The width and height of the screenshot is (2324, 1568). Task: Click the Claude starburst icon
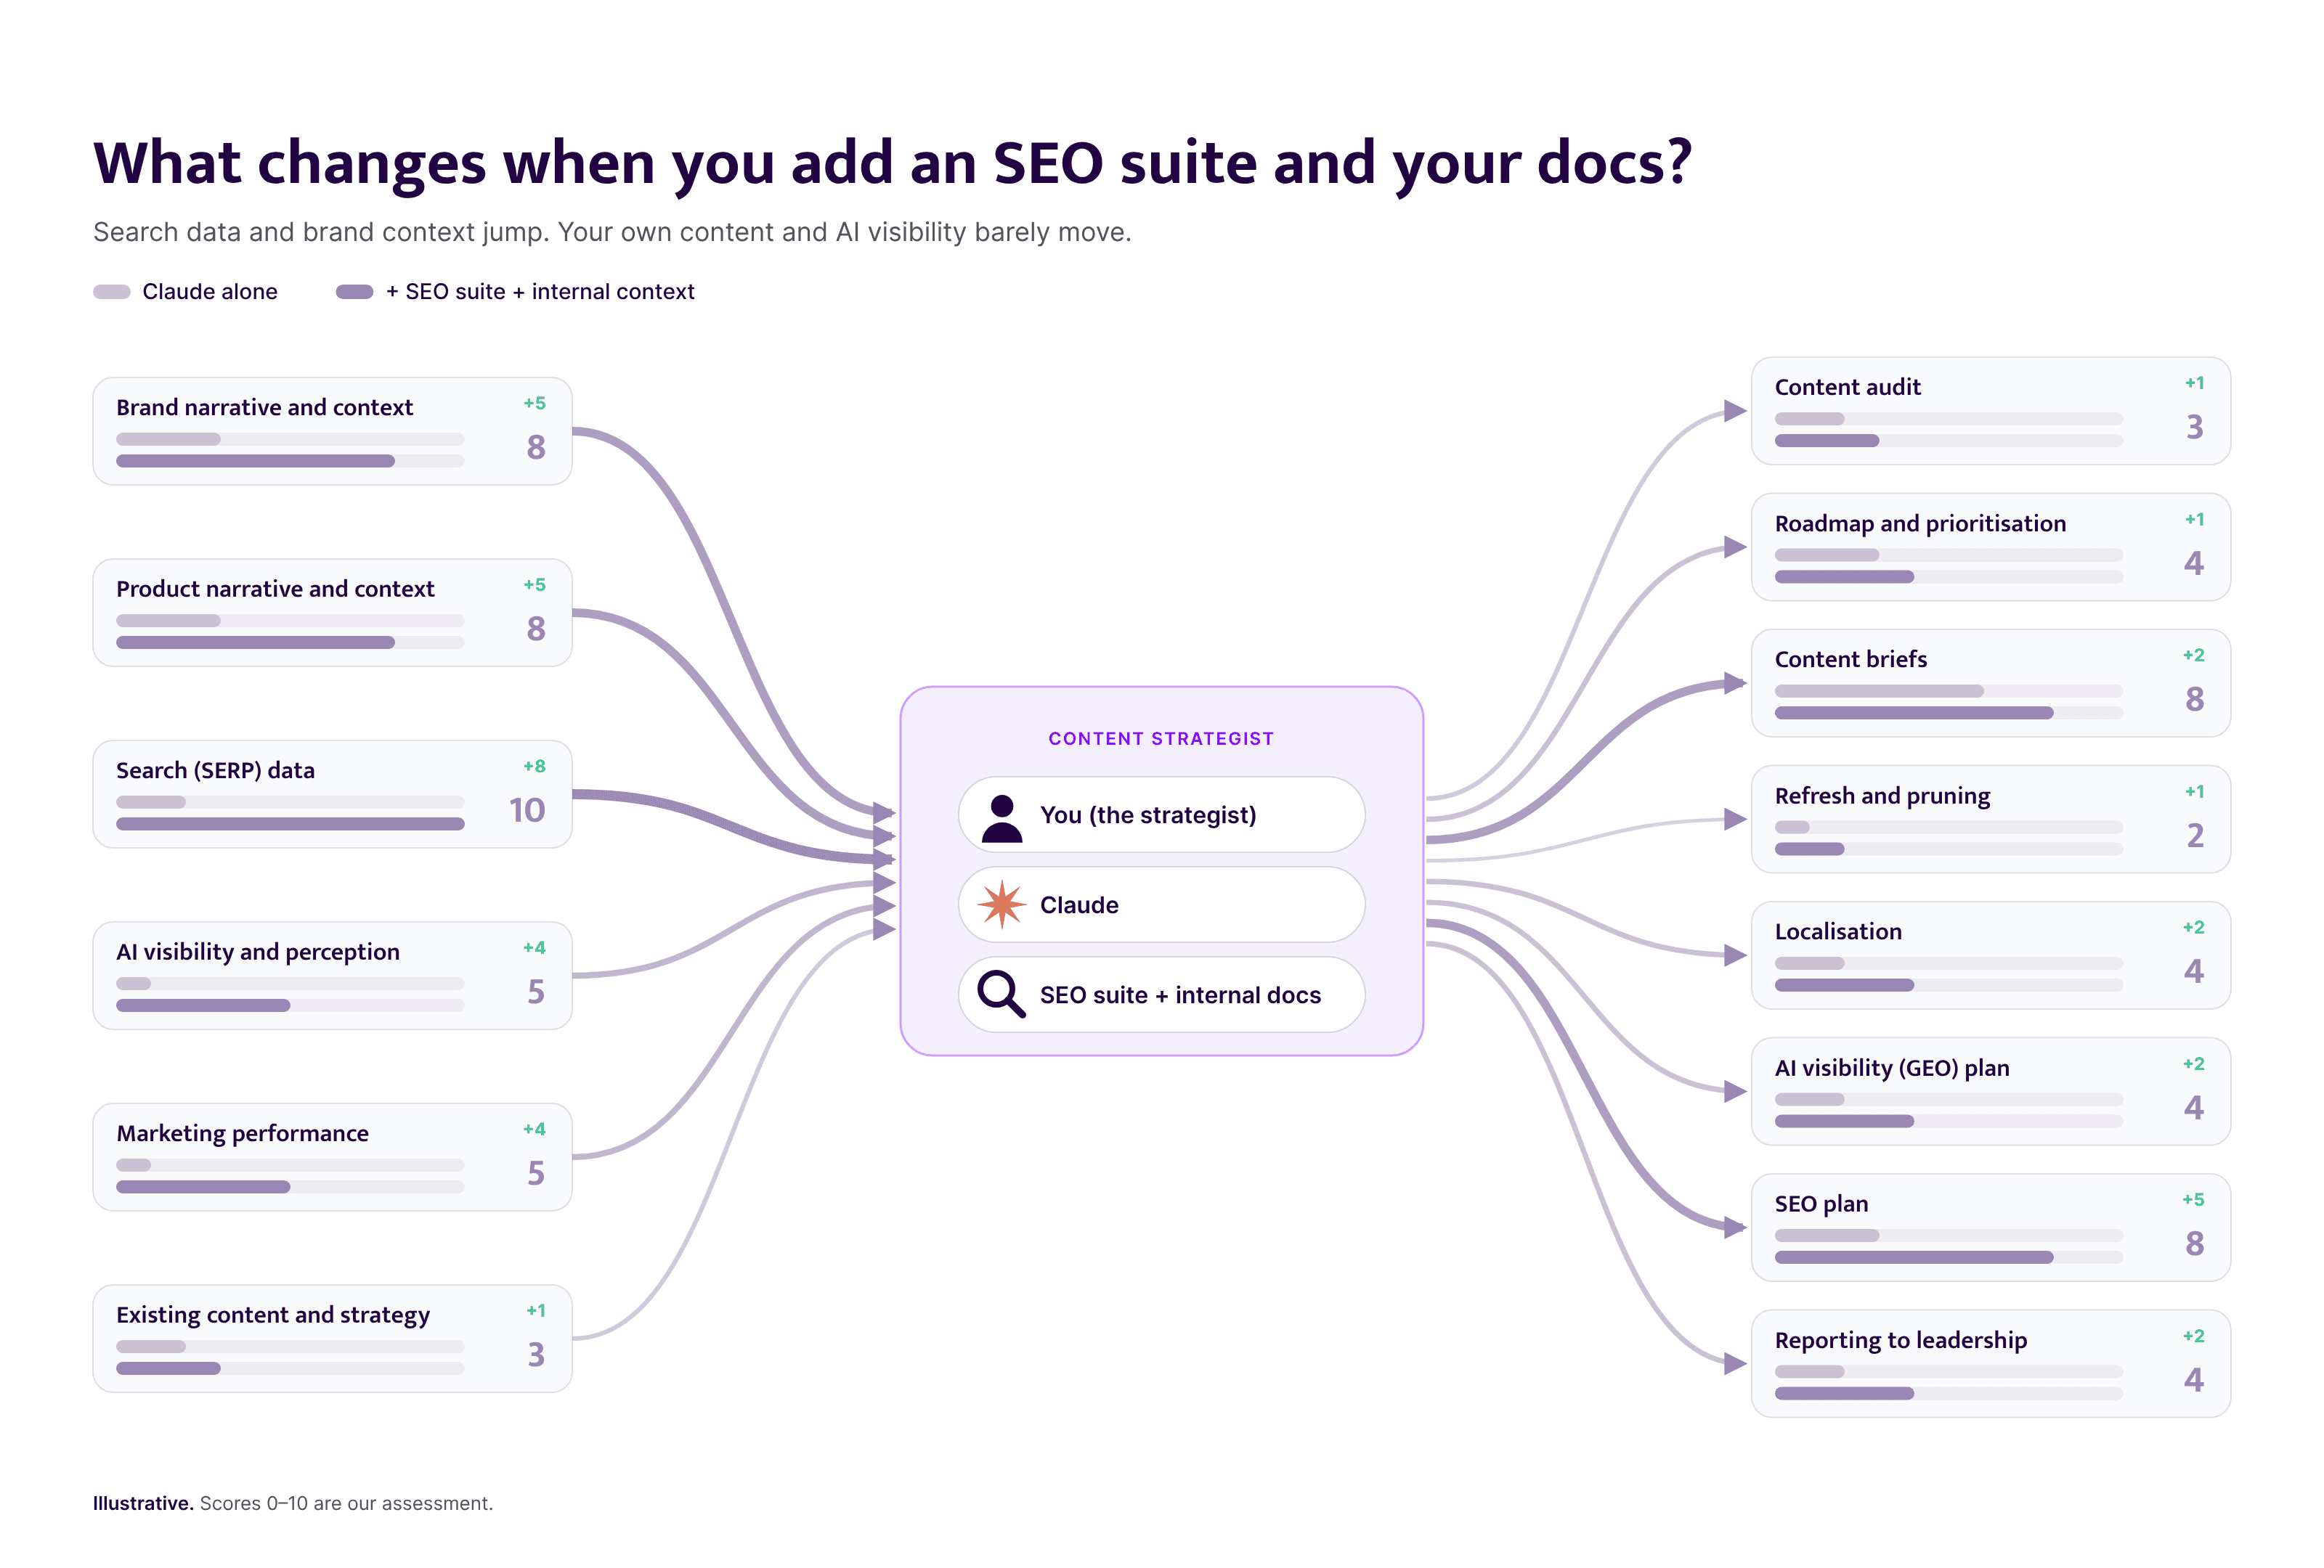[1001, 905]
